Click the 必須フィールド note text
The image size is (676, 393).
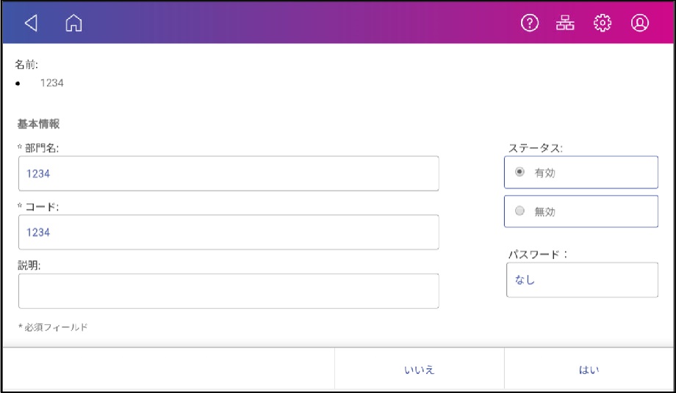coord(53,327)
